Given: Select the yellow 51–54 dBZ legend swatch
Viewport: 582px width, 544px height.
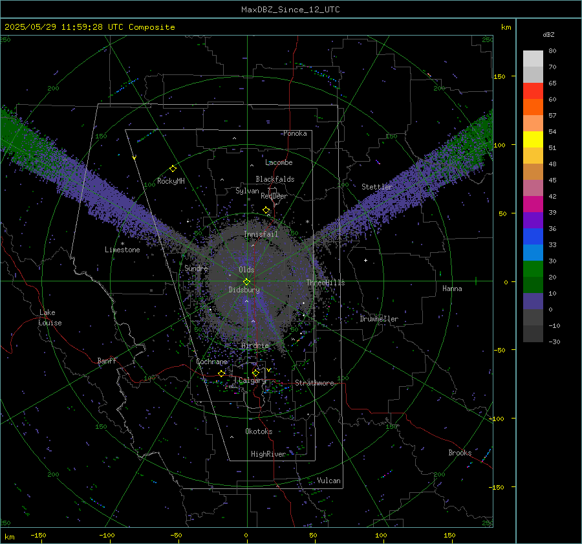Looking at the screenshot, I should [533, 140].
